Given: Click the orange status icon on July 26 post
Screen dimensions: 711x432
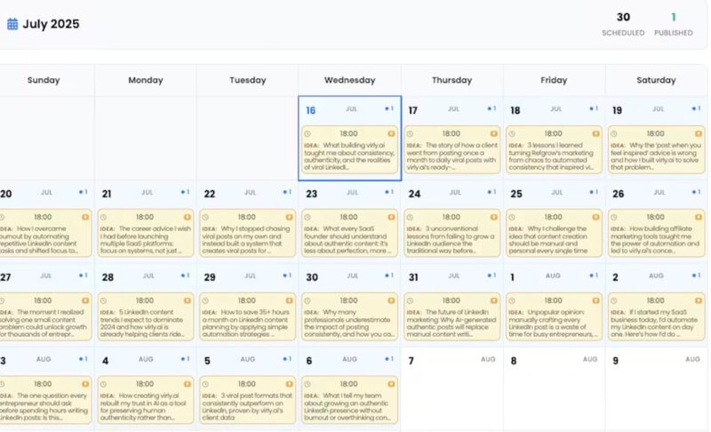Looking at the screenshot, I should click(x=699, y=217).
